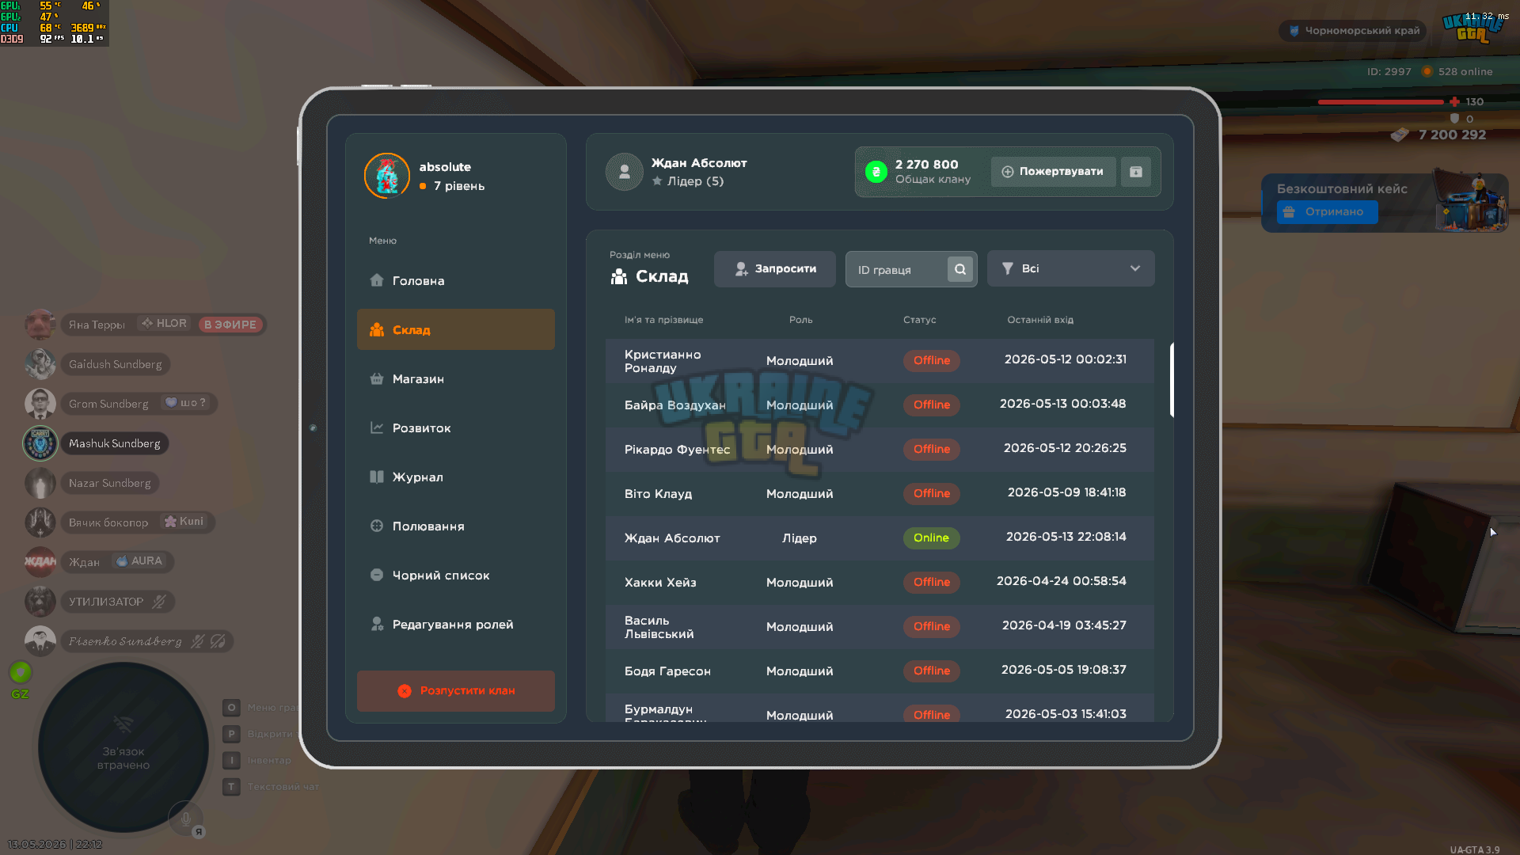Click the Отримано free case button
Viewport: 1520px width, 855px height.
click(1327, 211)
